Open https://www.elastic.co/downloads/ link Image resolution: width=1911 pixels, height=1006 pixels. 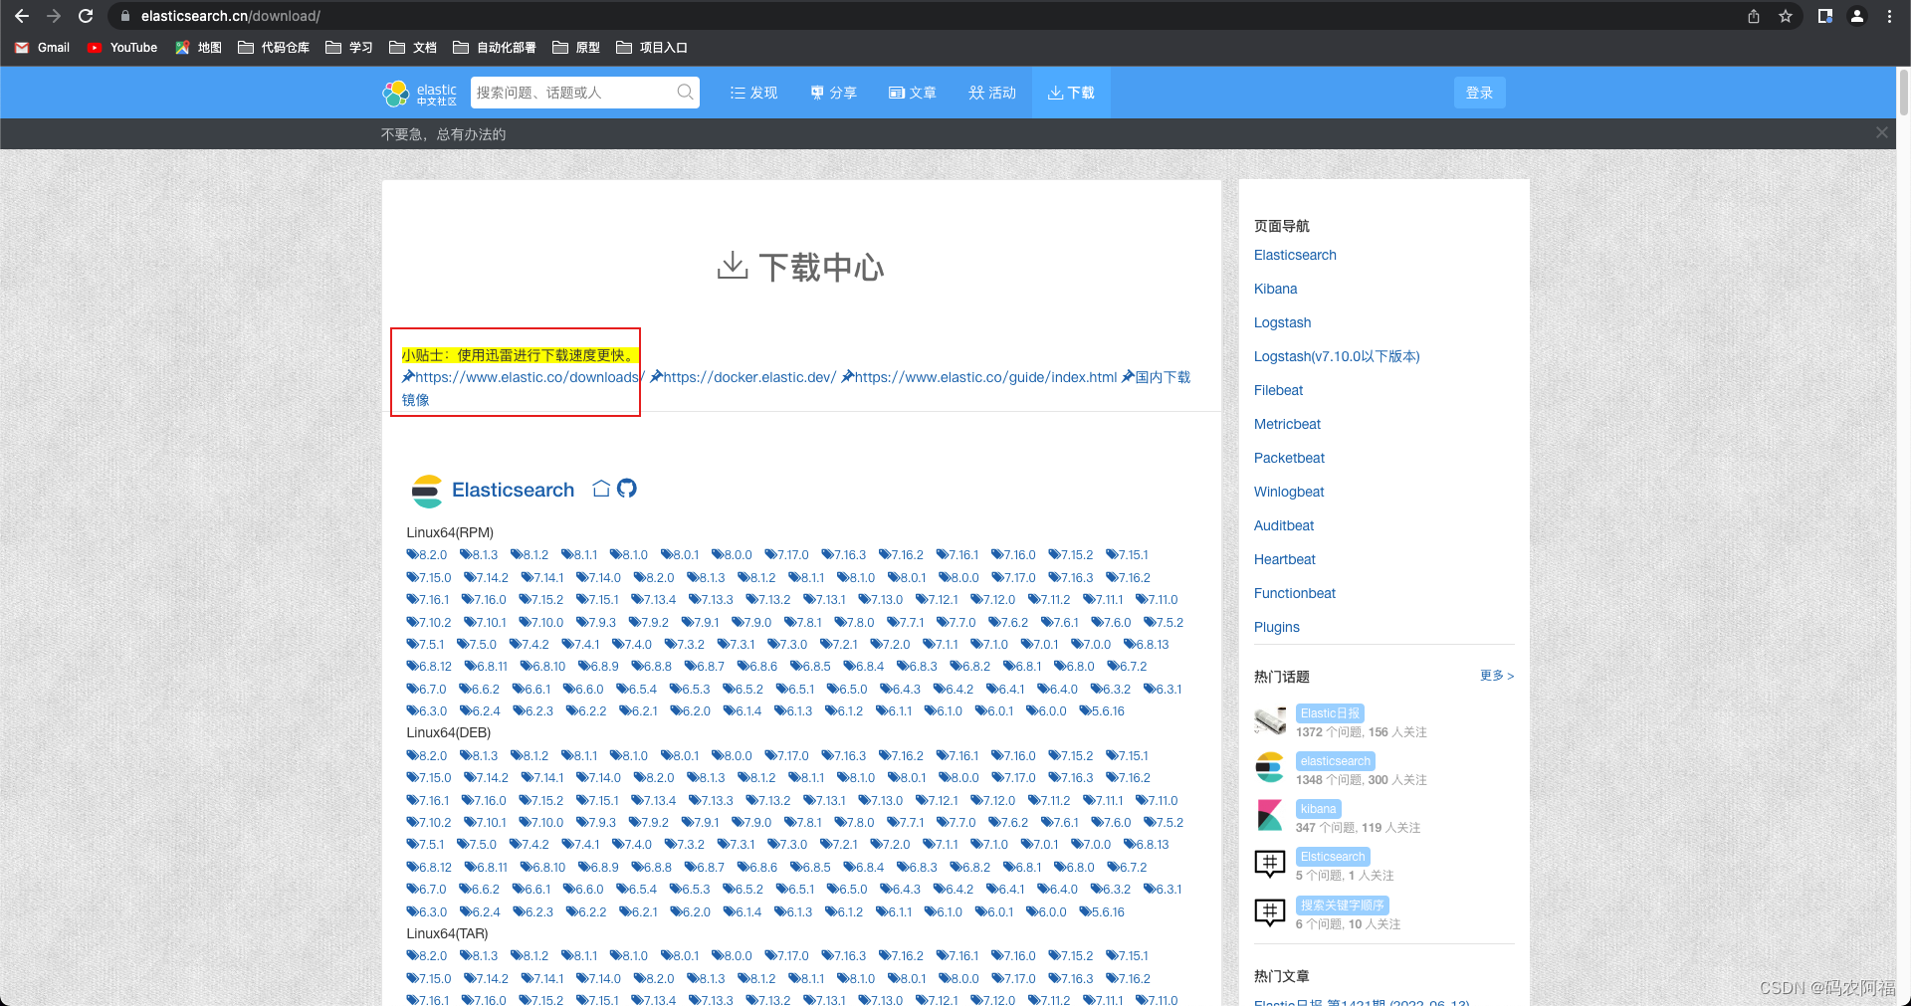click(523, 377)
